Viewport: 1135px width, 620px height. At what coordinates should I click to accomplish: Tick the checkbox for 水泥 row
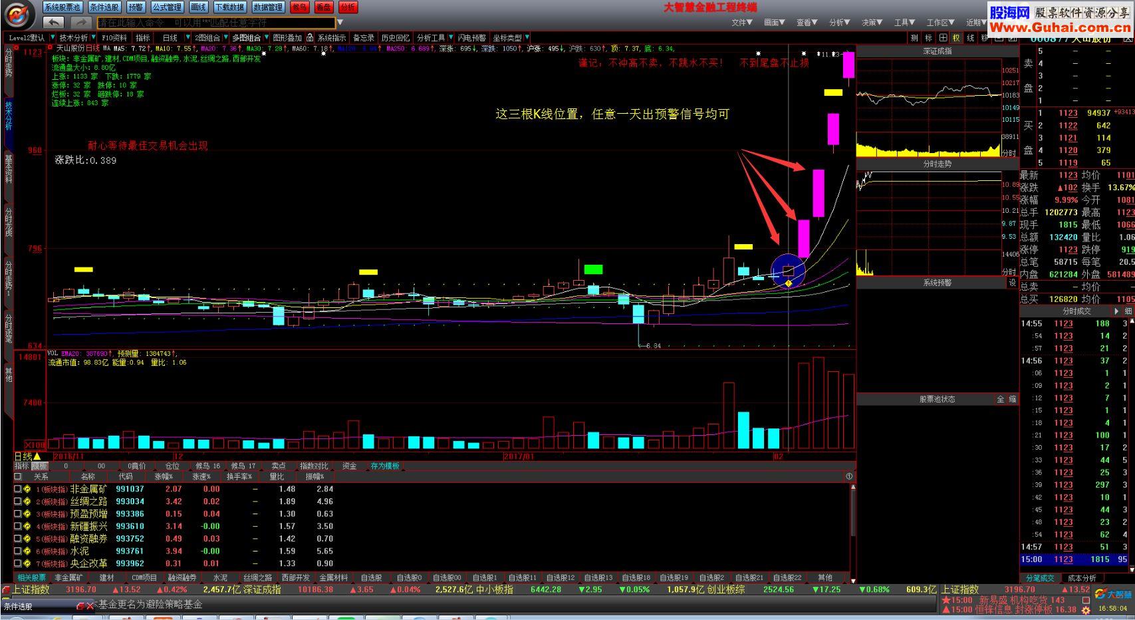pyautogui.click(x=18, y=551)
